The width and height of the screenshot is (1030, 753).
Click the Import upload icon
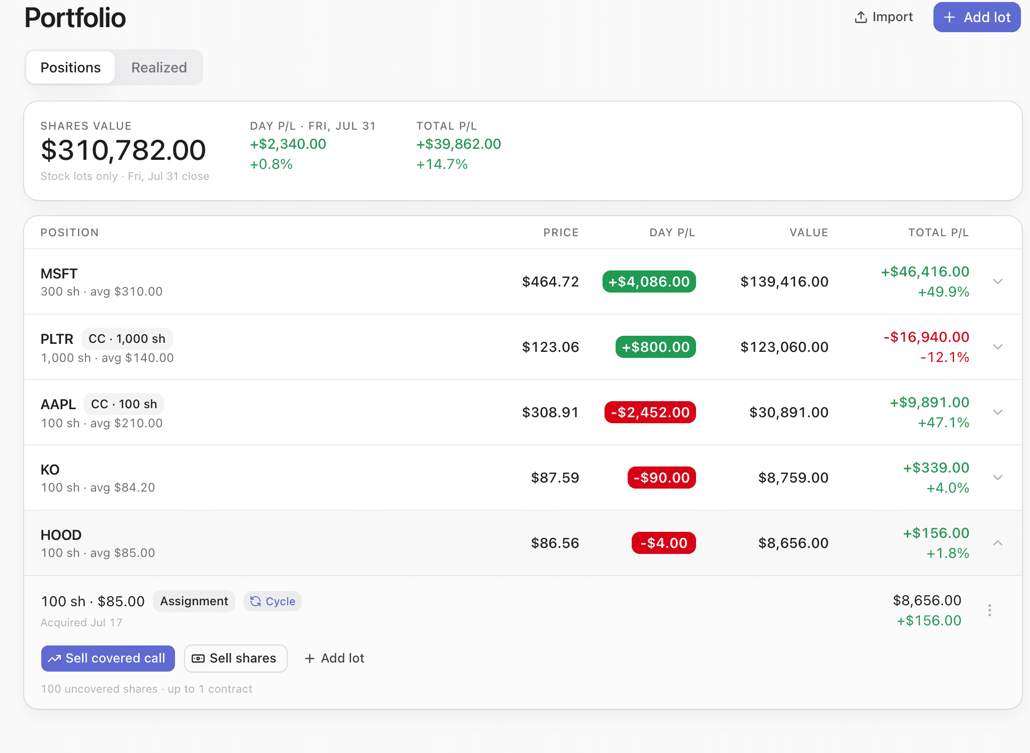pyautogui.click(x=861, y=17)
